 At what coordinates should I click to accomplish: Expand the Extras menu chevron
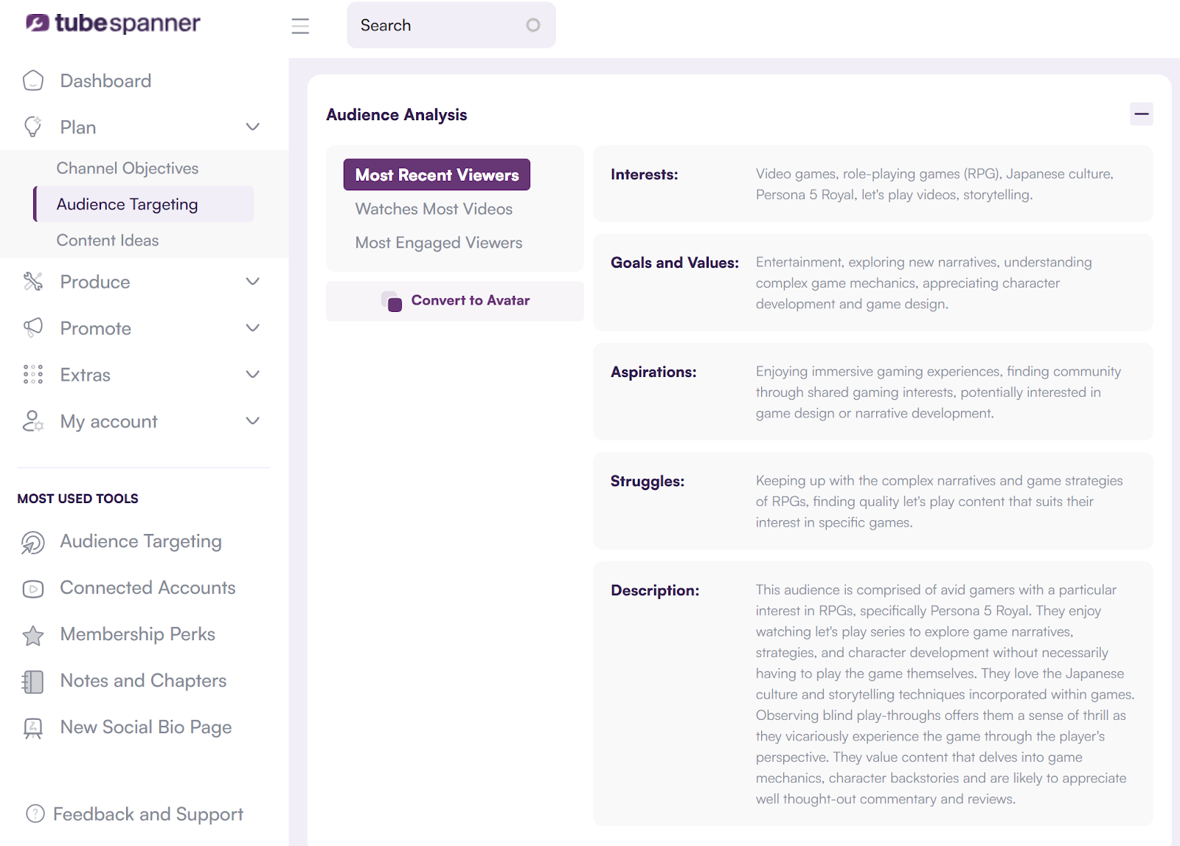(x=253, y=374)
